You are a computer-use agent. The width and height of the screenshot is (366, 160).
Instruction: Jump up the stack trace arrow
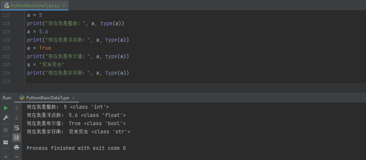[17, 108]
